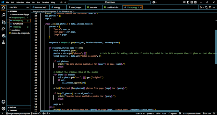The height and width of the screenshot is (115, 217).
Task: Open the Run menu
Action: pyautogui.click(x=38, y=2)
